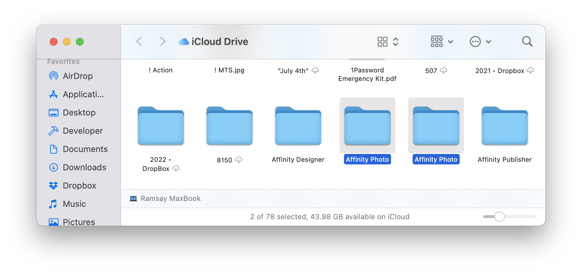Click the Music note icon

53,204
